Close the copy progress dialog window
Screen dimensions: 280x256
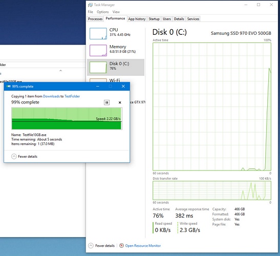tap(123, 87)
